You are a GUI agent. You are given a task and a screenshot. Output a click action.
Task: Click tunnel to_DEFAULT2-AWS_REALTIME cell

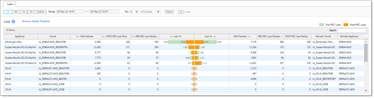54,74
